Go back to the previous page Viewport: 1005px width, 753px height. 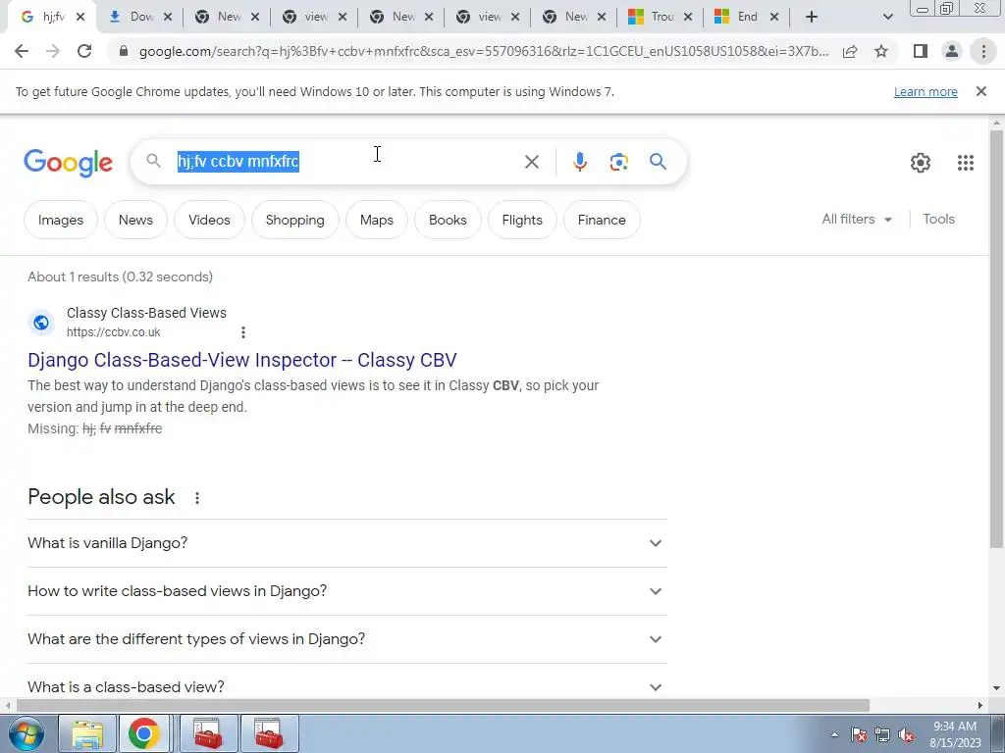[x=22, y=51]
